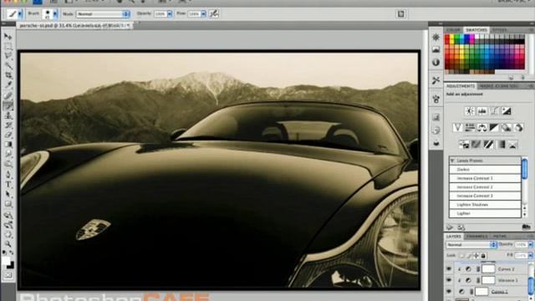The width and height of the screenshot is (535, 301).
Task: Apply the Lighter levels preset
Action: (x=485, y=213)
